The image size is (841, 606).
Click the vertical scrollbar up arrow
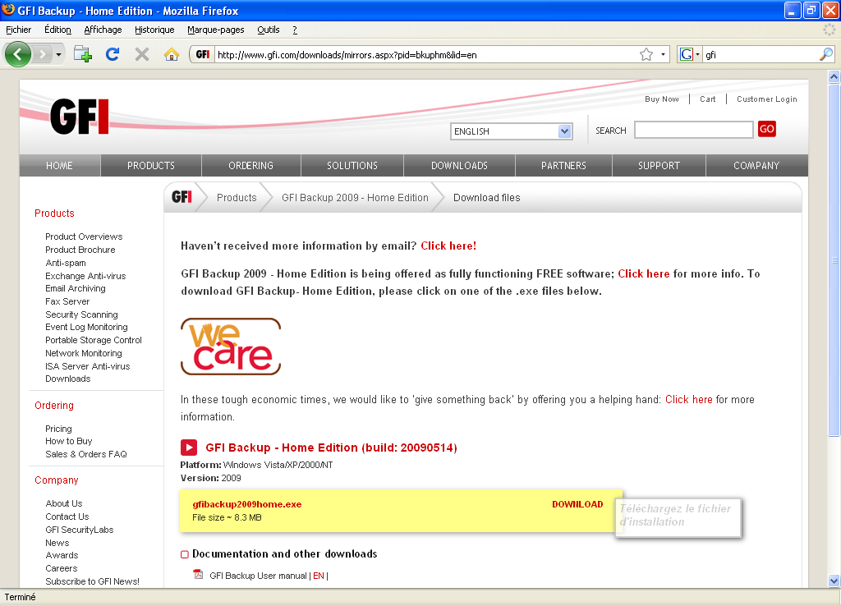click(x=834, y=76)
